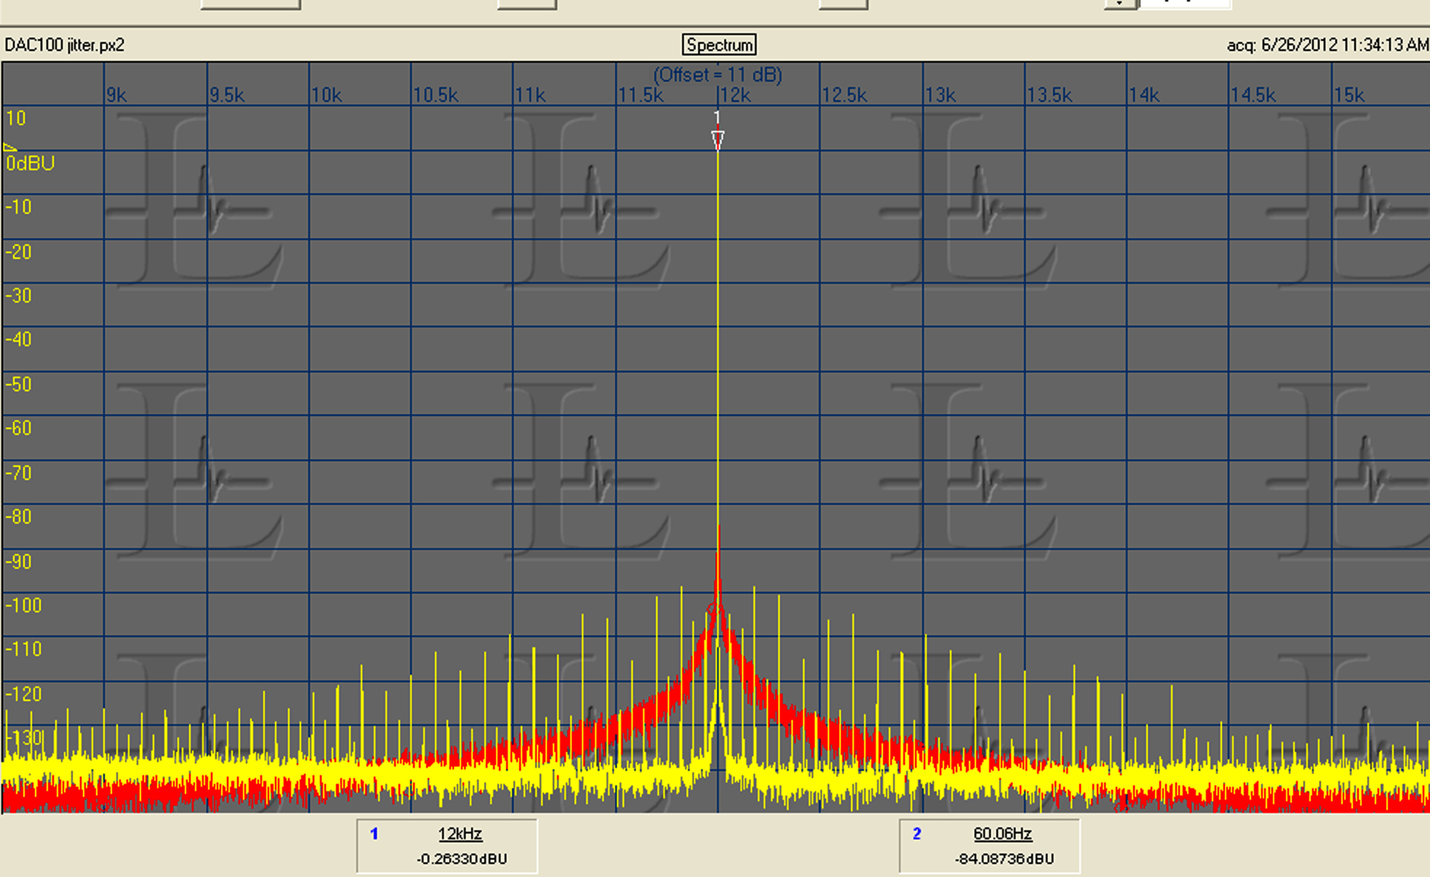Click the blue cursor number 1 label

pos(374,834)
